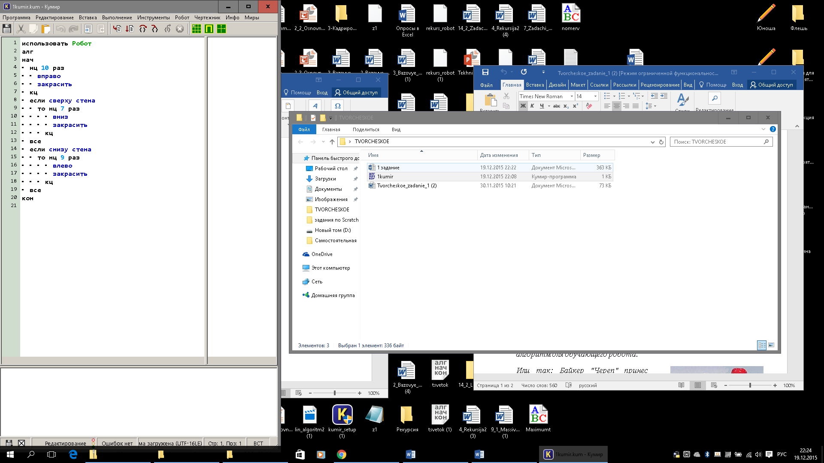The height and width of the screenshot is (463, 824).
Task: Toggle center alignment in Word ribbon
Action: (x=616, y=106)
